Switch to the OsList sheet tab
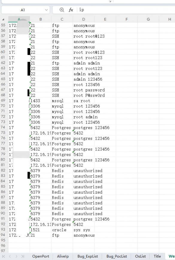This screenshot has height=260, width=175. (141, 256)
